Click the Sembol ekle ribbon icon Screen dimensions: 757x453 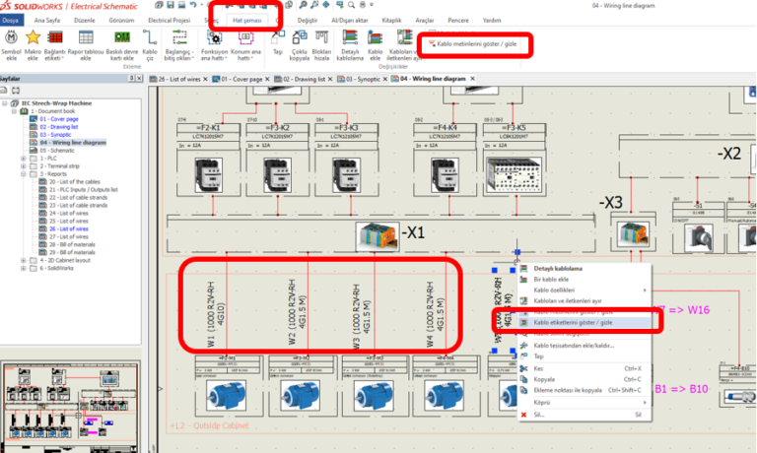click(x=11, y=43)
